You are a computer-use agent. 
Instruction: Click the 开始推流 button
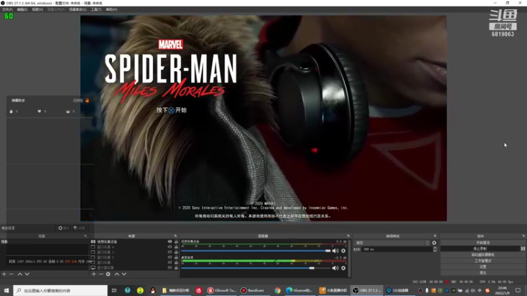pos(483,243)
